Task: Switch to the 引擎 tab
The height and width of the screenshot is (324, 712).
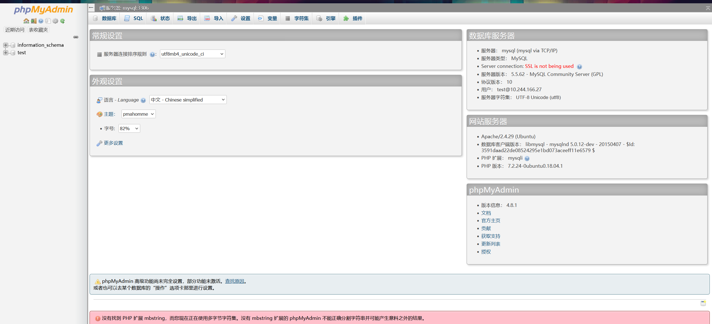Action: pos(326,18)
